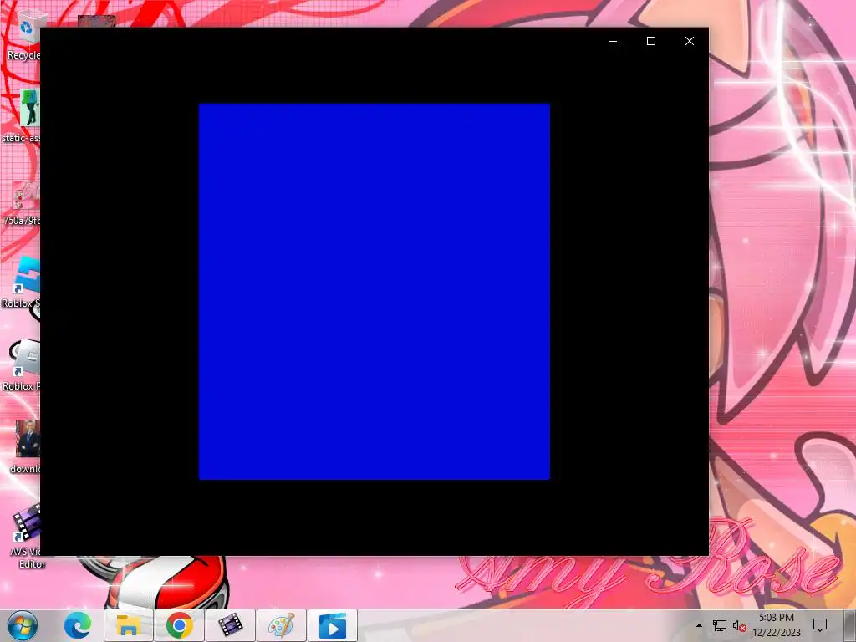The height and width of the screenshot is (642, 856).
Task: Close the black video window
Action: tap(690, 41)
